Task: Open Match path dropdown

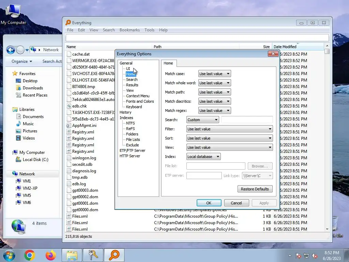Action: [x=215, y=92]
